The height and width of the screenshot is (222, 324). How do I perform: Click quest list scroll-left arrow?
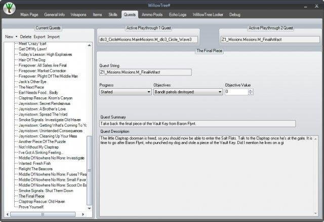coord(7,214)
